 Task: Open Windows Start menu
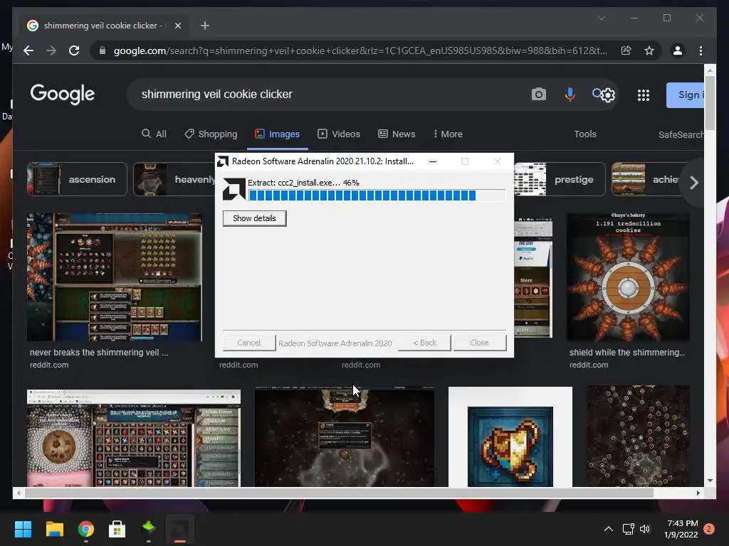(x=23, y=529)
